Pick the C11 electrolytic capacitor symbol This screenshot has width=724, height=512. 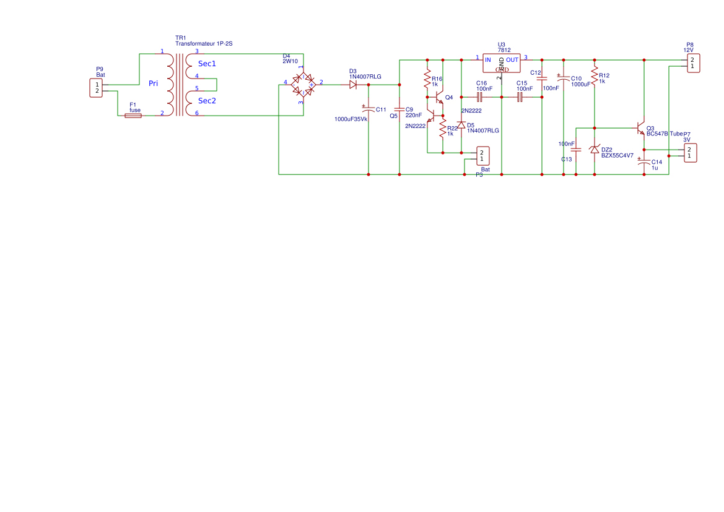368,109
